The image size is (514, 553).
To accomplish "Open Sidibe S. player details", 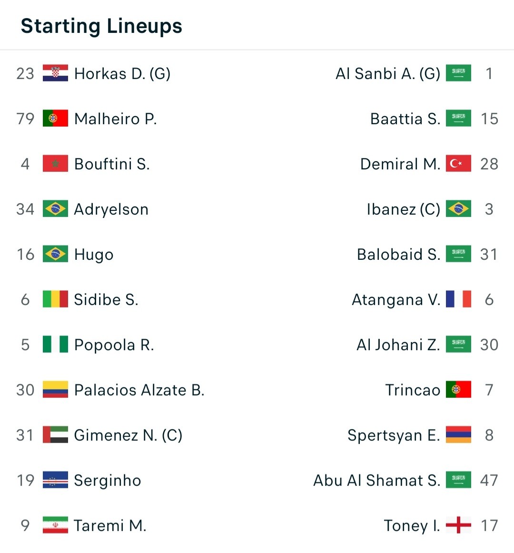I will 106,299.
